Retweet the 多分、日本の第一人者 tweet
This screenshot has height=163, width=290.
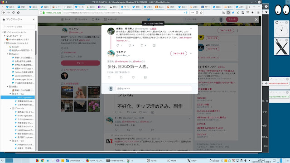point(121,77)
